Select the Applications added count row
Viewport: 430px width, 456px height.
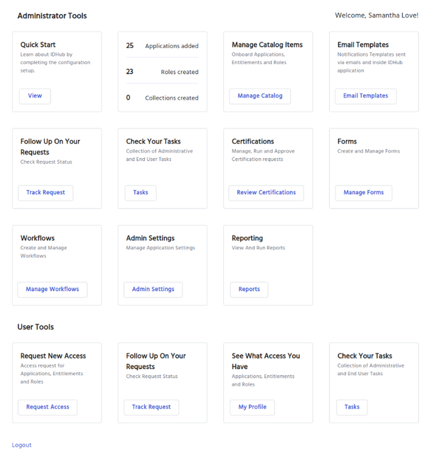(x=162, y=46)
